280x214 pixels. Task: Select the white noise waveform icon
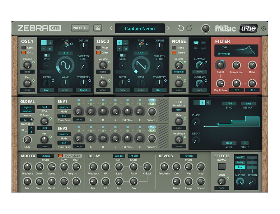coord(196,42)
